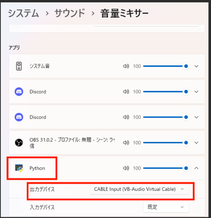Screen dimensions: 211x218
Task: Open the 出力デバイス CABLE Input dropdown
Action: coord(140,189)
